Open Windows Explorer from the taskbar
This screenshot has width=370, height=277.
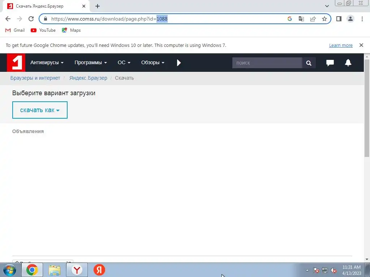(x=55, y=270)
